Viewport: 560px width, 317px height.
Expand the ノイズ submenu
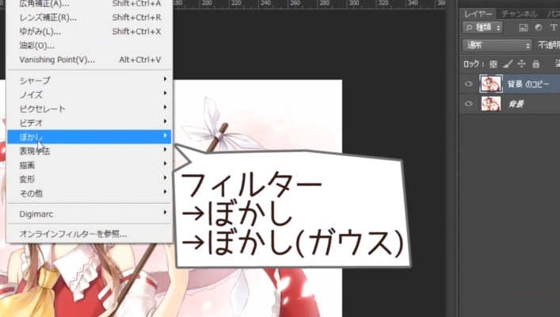click(90, 95)
